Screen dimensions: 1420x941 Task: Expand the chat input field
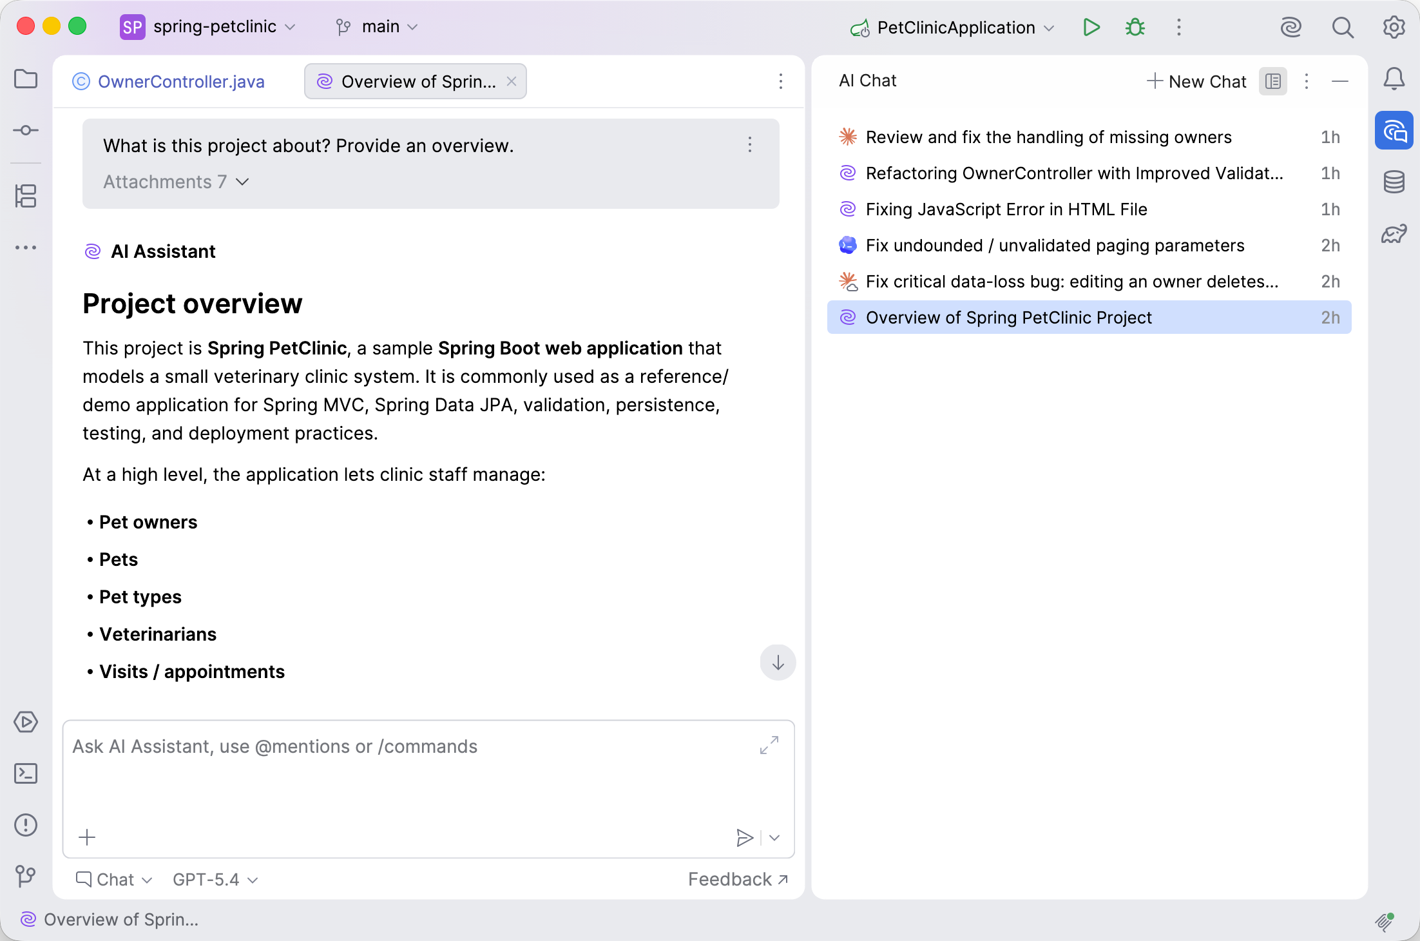coord(769,745)
